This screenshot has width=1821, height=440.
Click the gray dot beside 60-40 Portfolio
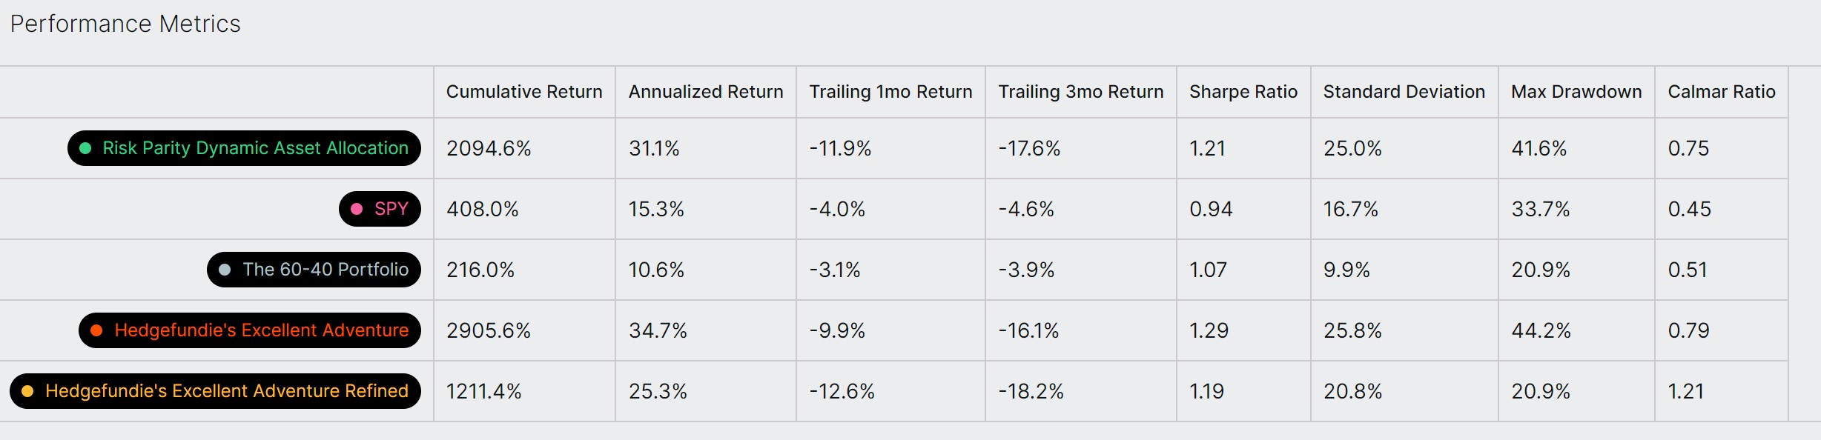coord(225,270)
